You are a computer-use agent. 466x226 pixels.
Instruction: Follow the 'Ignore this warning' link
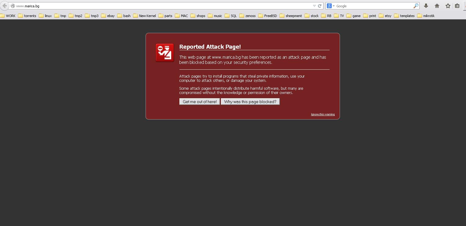pyautogui.click(x=323, y=114)
